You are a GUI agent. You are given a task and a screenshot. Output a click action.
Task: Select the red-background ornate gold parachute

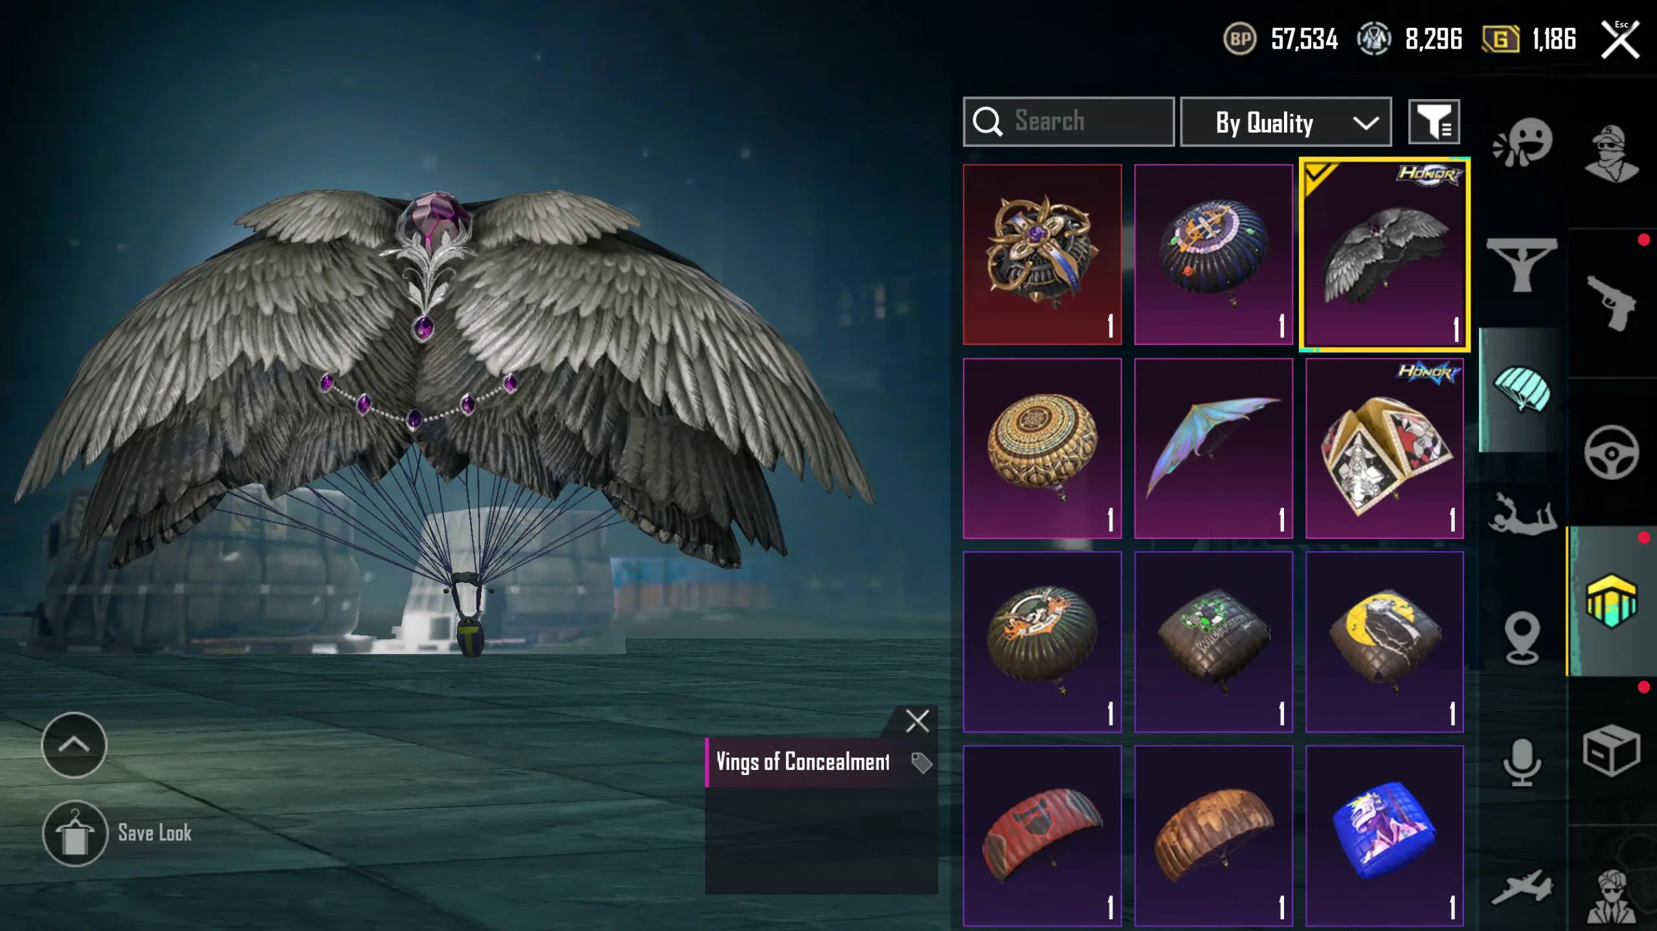(x=1042, y=254)
